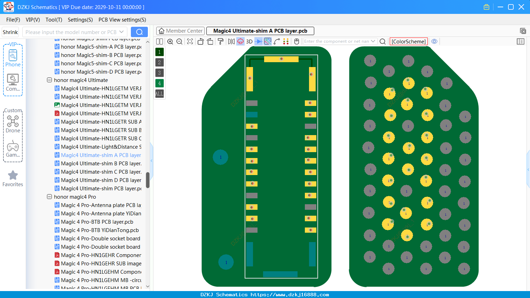
Task: Rotate the board clockwise
Action: [x=210, y=41]
